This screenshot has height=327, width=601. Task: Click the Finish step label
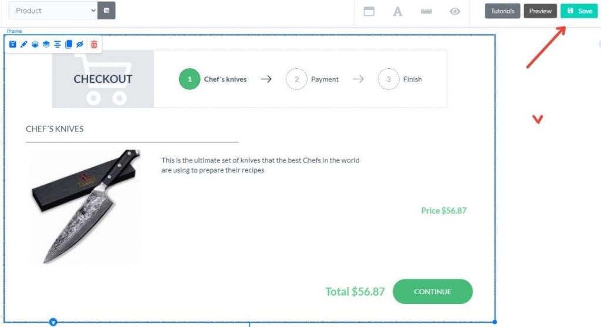pos(413,79)
